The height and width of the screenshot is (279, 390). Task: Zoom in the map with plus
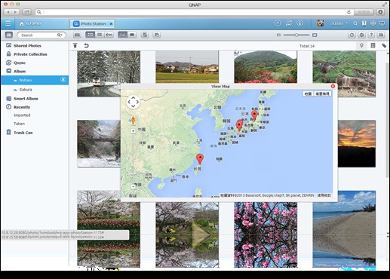pyautogui.click(x=134, y=130)
